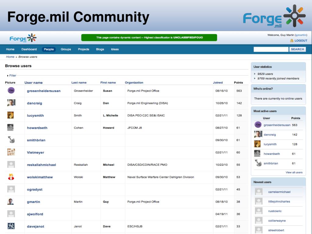
Task: Sort table by Last name column
Action: tap(79, 83)
